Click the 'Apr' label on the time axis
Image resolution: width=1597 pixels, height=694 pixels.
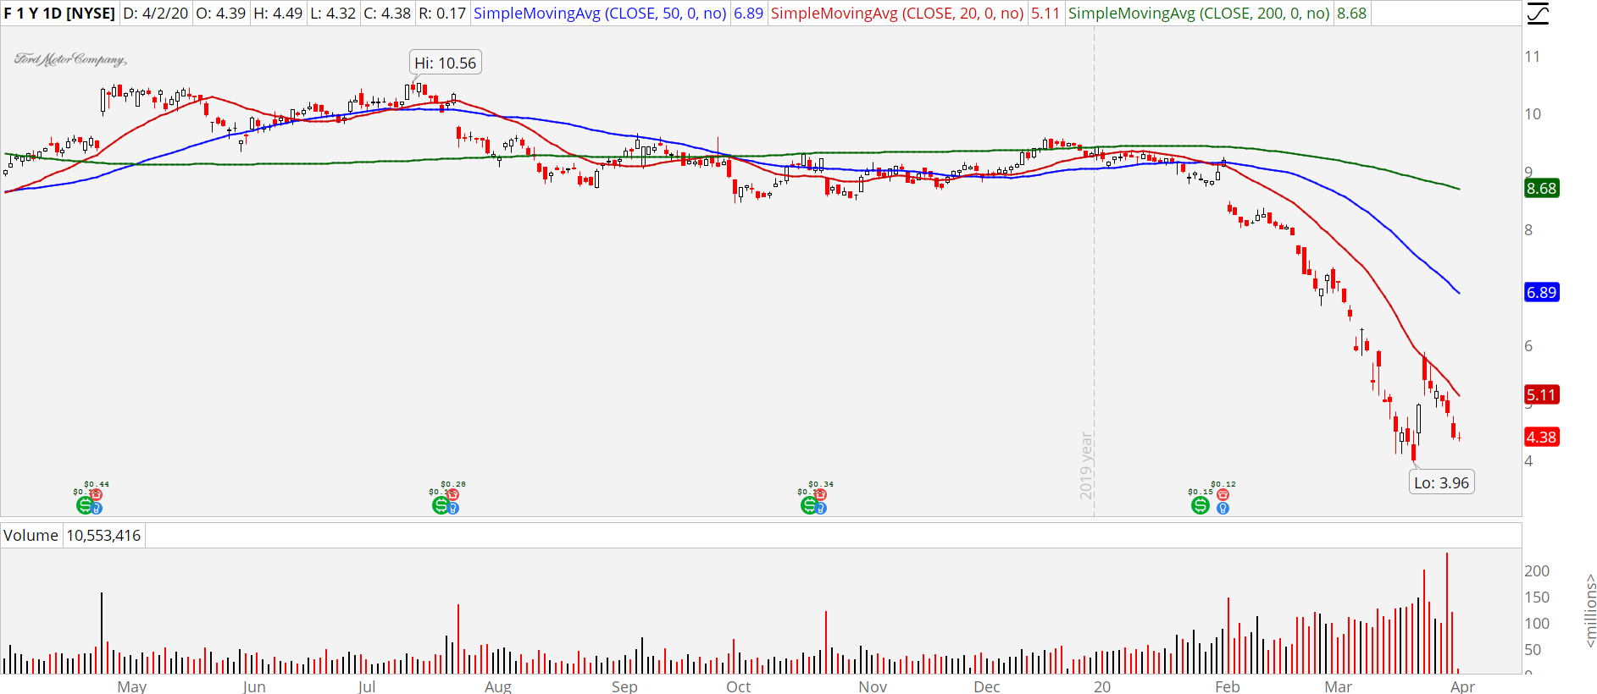point(1462,686)
